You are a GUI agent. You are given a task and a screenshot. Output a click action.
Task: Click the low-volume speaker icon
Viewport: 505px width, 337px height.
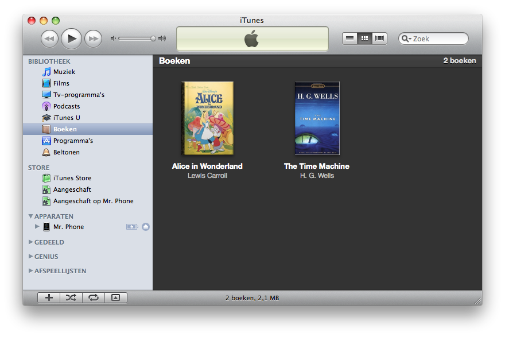(113, 38)
